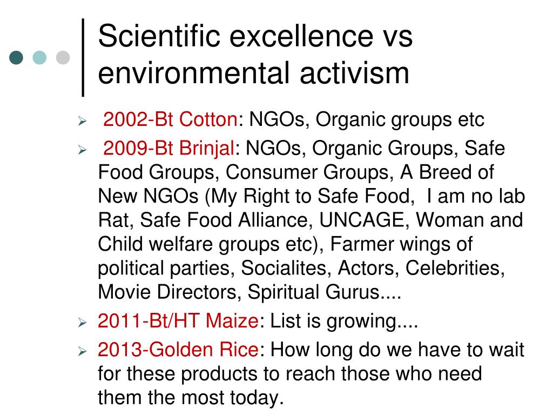Click the phrase 'List is growing....'

(344, 322)
